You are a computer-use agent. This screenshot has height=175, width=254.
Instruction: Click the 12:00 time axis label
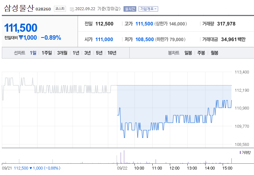click(x=175, y=168)
